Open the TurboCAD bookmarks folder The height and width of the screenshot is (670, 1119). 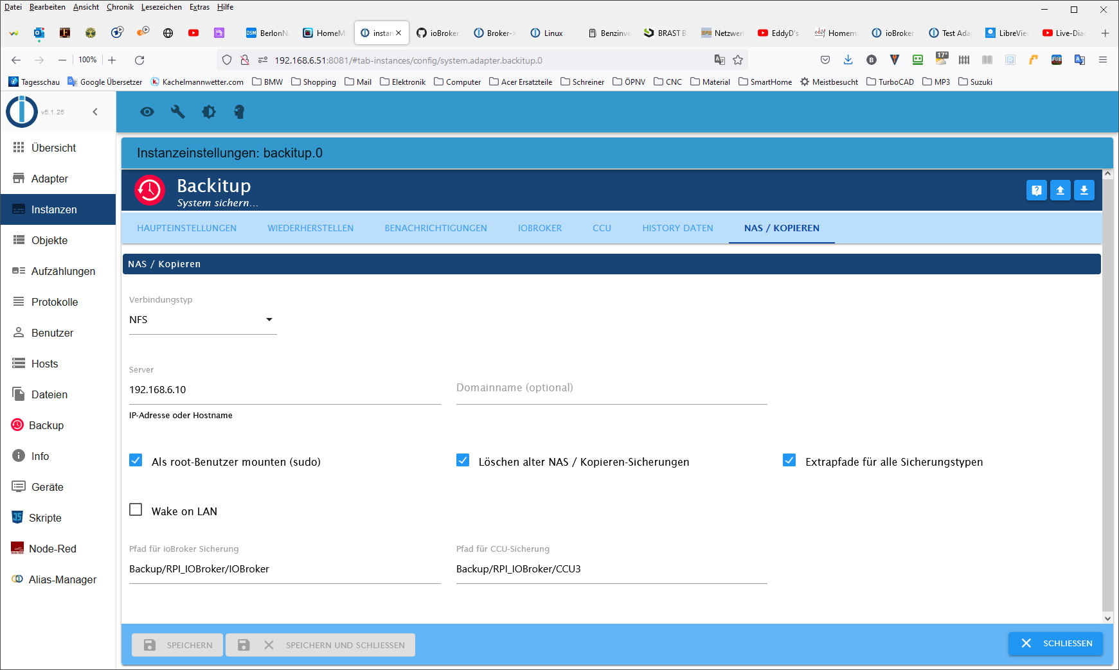(890, 82)
